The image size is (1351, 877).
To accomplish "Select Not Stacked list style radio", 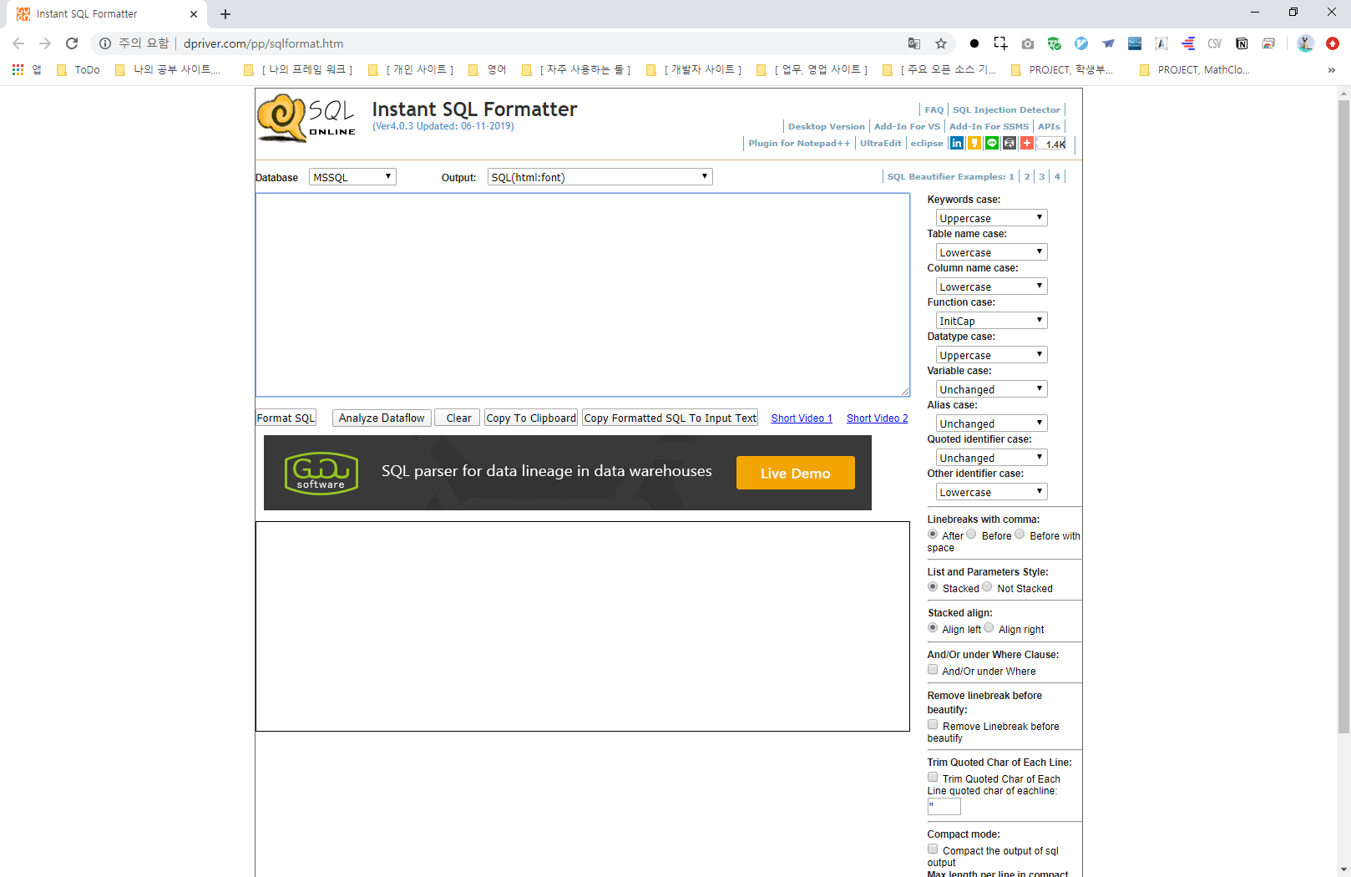I will pos(987,587).
